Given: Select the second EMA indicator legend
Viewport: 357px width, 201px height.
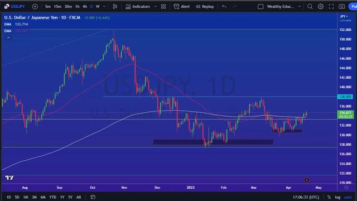Looking at the screenshot, I should 16,31.
